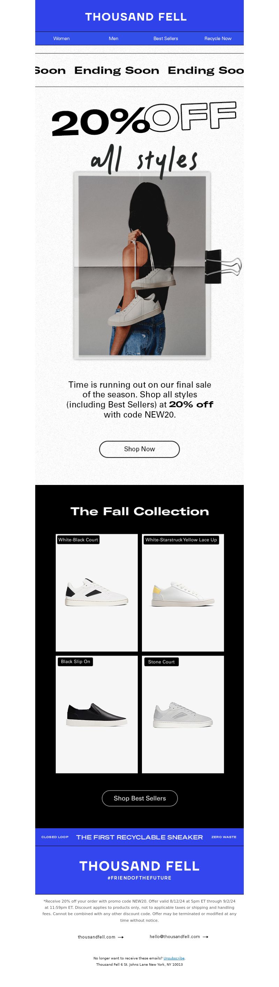Image resolution: width=279 pixels, height=987 pixels.
Task: Visit thousandfell.com footer link
Action: 97,937
